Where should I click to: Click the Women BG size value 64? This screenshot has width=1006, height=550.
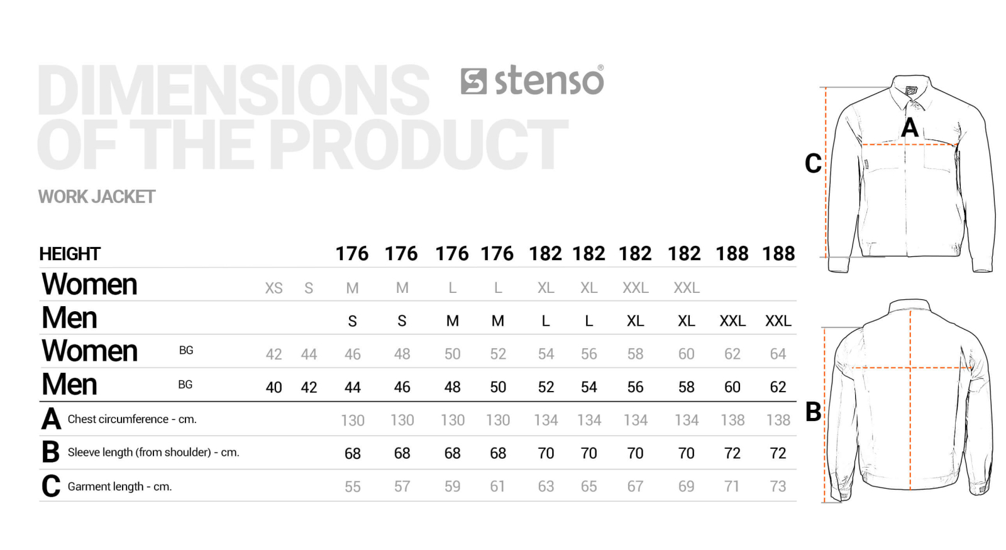tap(778, 354)
